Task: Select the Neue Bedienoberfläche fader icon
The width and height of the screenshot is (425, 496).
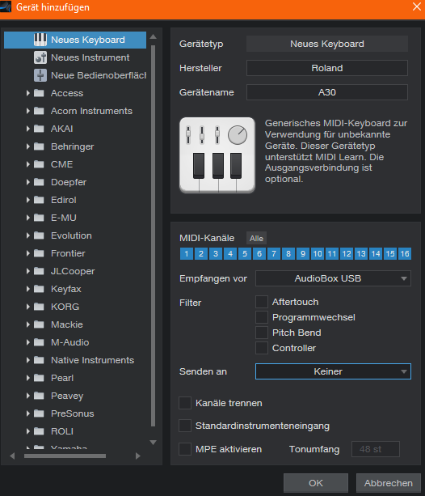Action: click(40, 75)
